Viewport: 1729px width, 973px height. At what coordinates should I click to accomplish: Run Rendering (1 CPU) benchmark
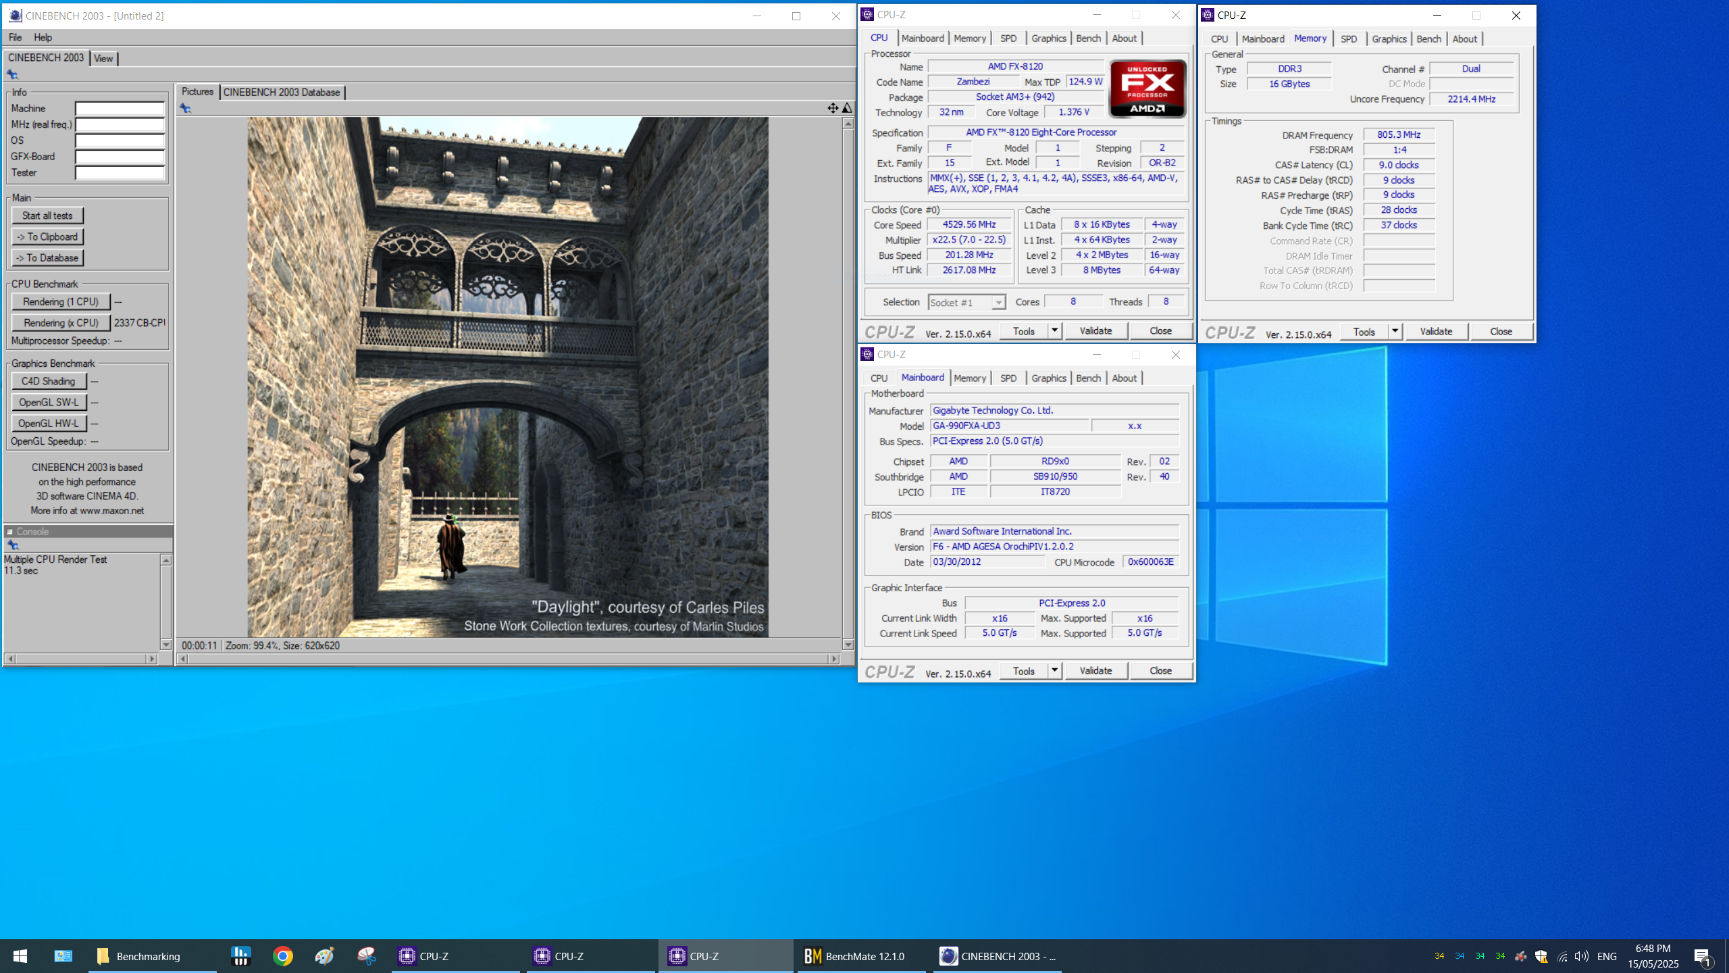(x=61, y=301)
